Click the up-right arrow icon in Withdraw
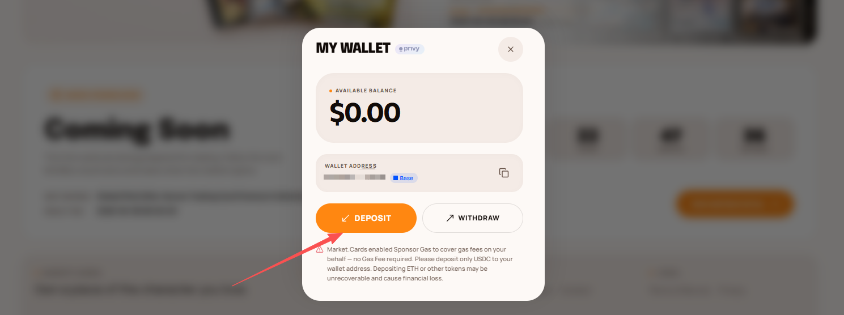The width and height of the screenshot is (844, 315). tap(450, 218)
